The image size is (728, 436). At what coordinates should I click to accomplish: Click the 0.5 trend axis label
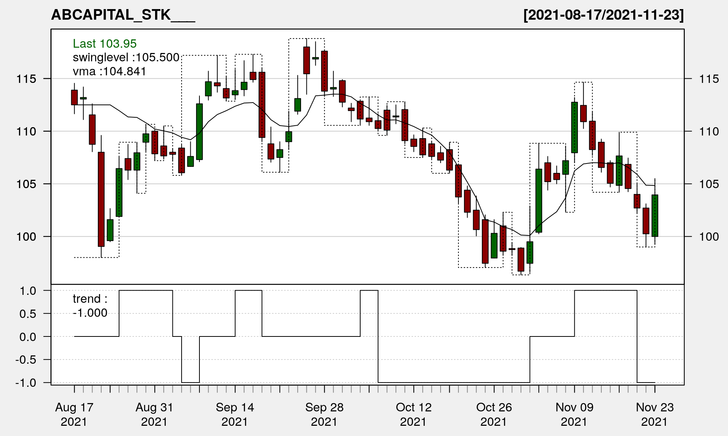(x=28, y=314)
